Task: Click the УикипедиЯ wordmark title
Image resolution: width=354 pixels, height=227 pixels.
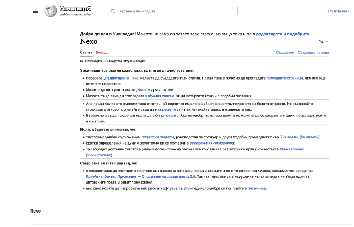Action: (x=75, y=9)
